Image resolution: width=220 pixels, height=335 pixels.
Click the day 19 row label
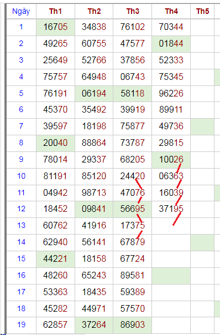(21, 325)
